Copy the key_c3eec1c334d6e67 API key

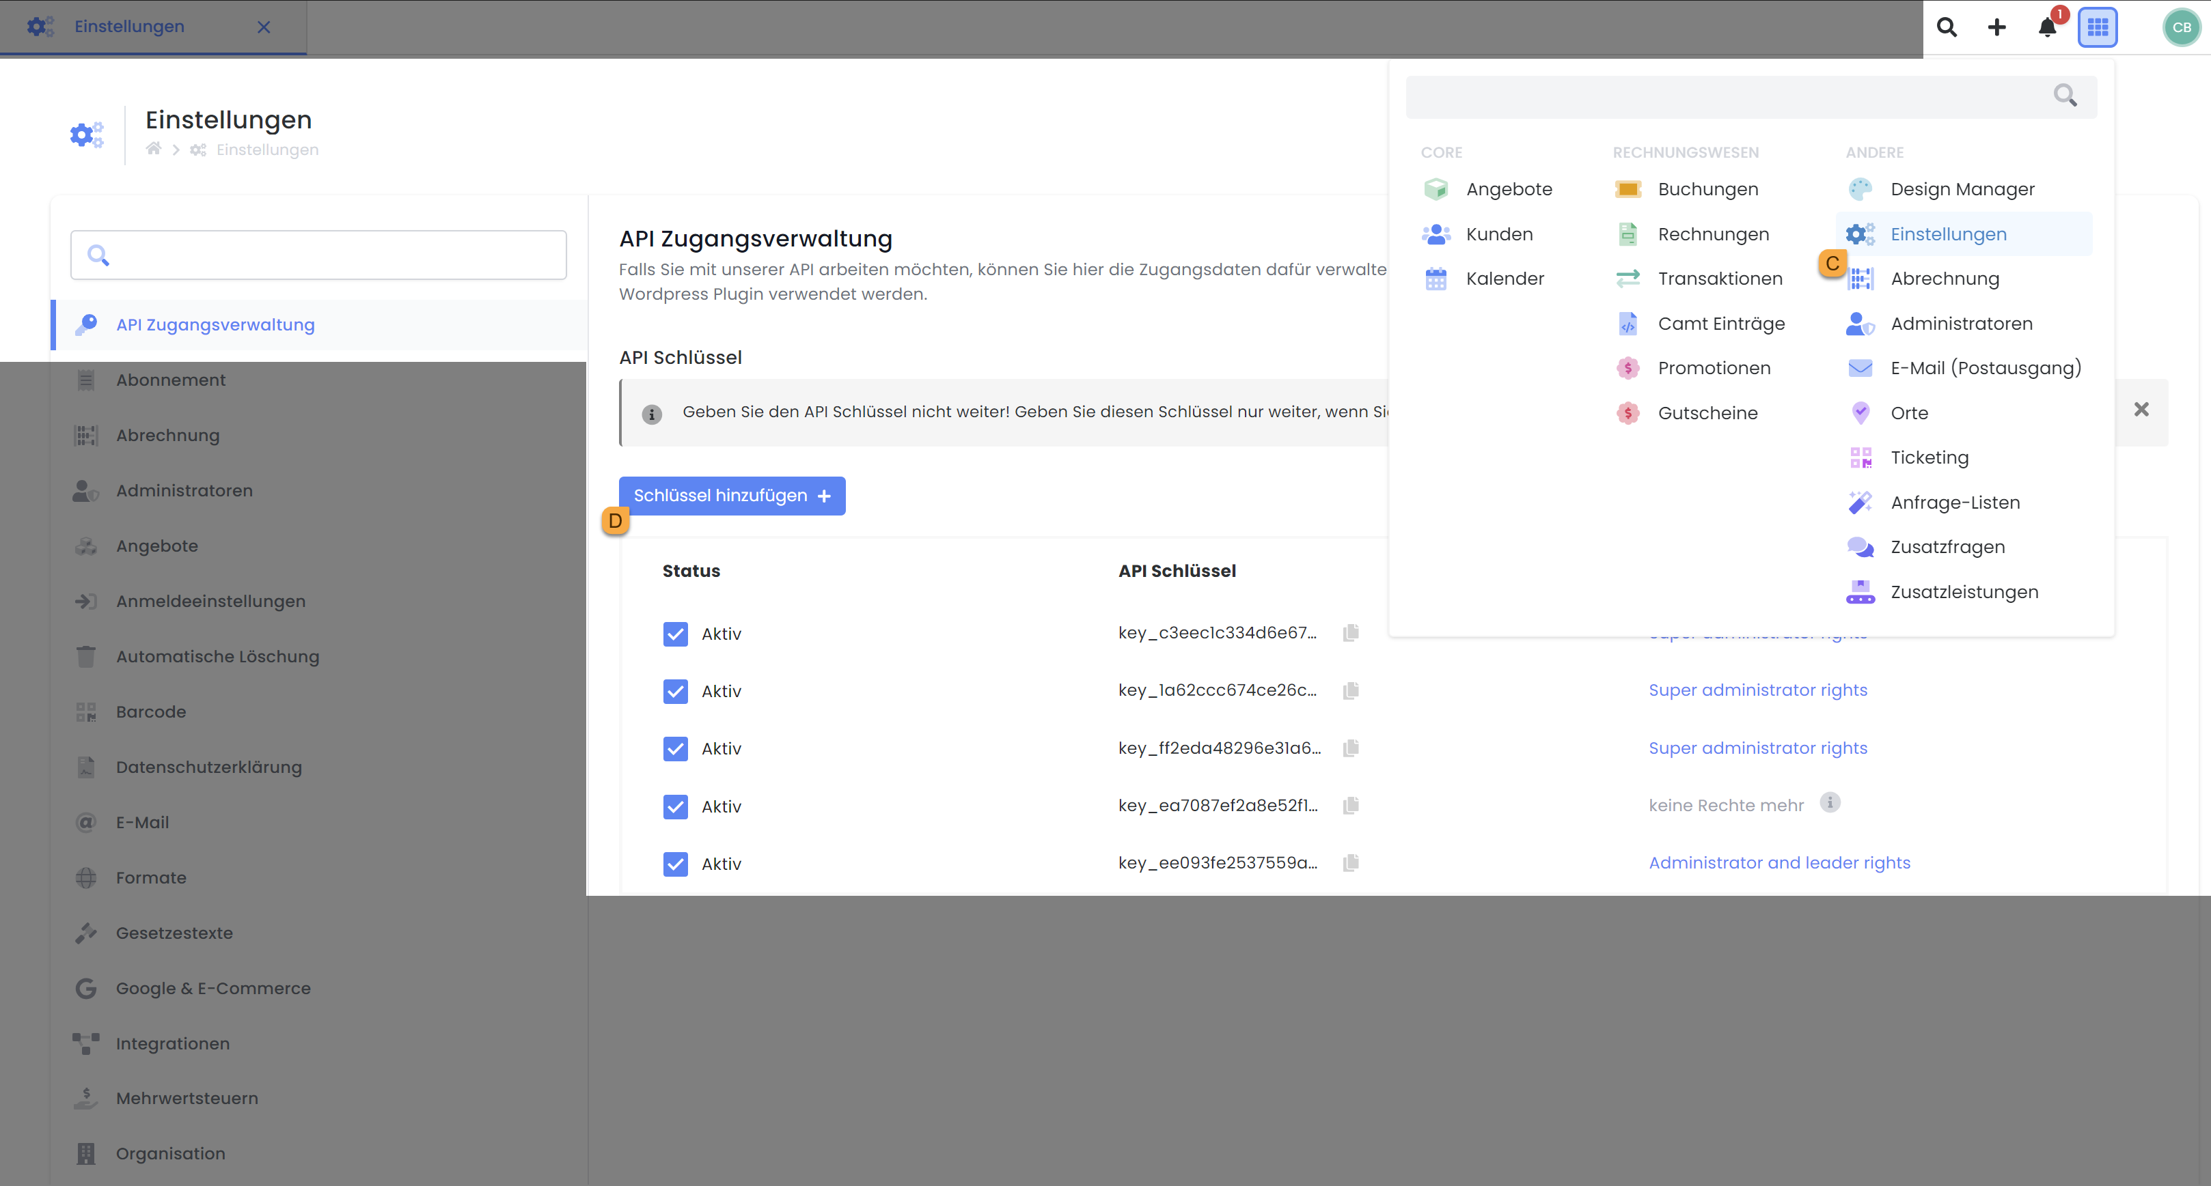coord(1350,633)
